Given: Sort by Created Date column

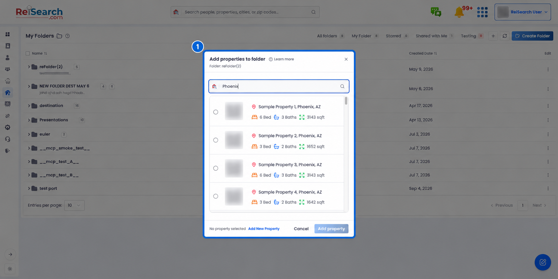Looking at the screenshot, I should (x=423, y=53).
